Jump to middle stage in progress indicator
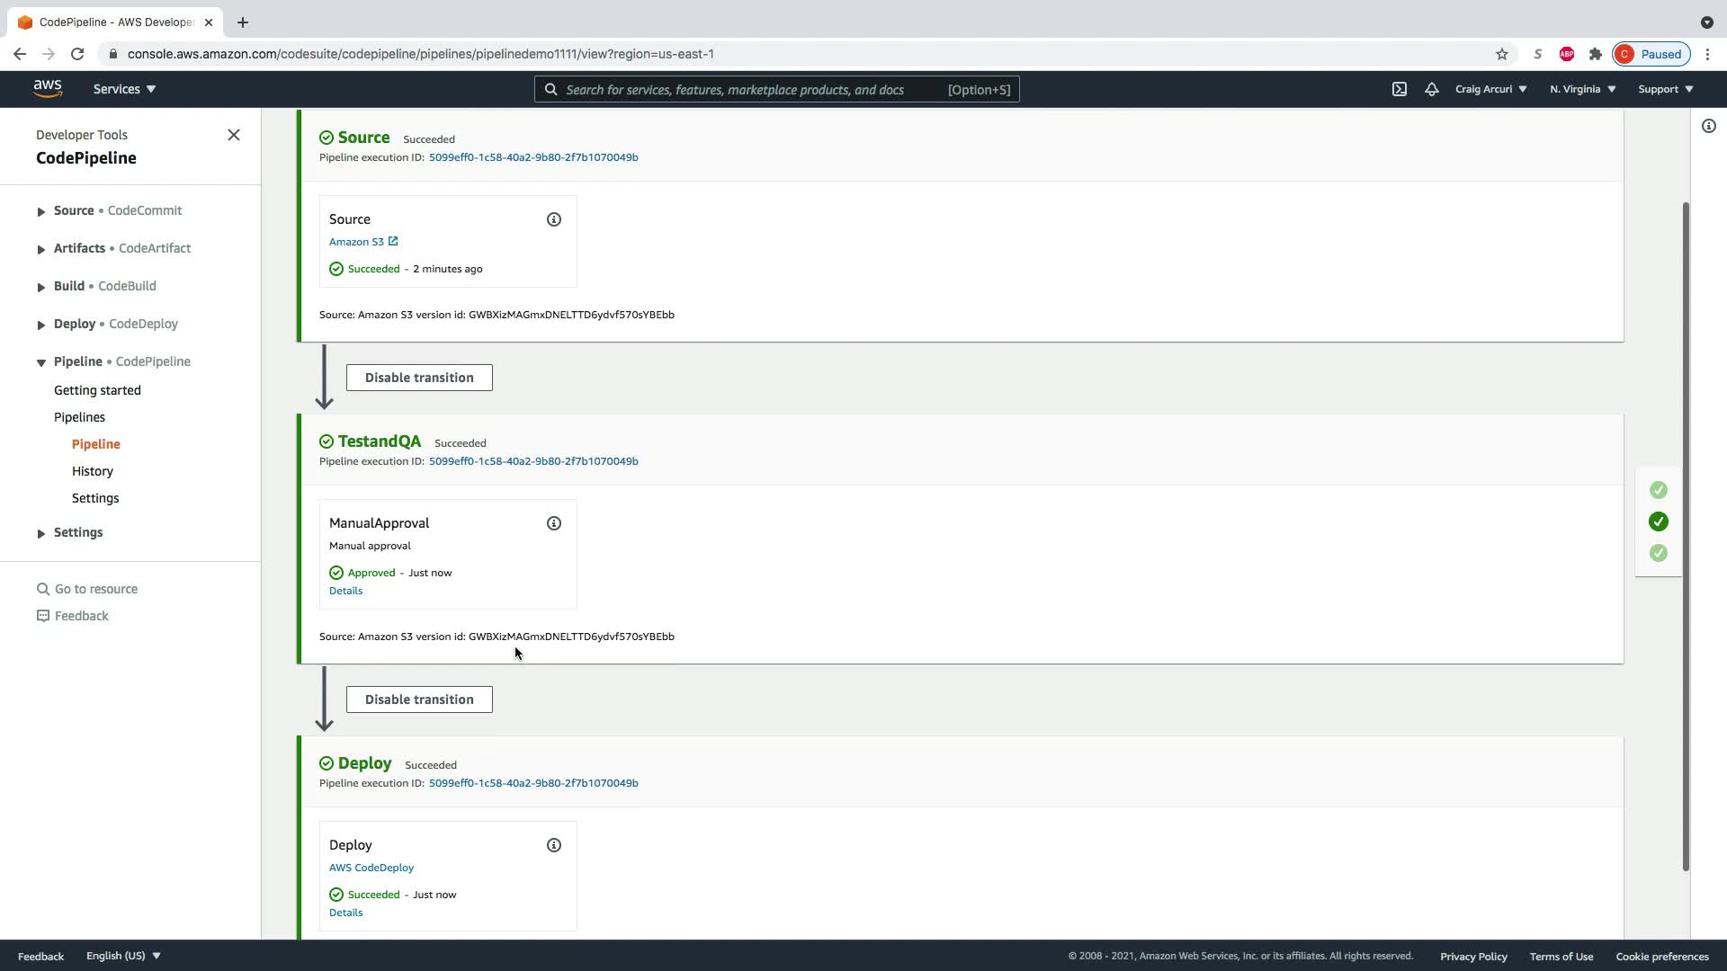This screenshot has height=971, width=1727. (1658, 521)
